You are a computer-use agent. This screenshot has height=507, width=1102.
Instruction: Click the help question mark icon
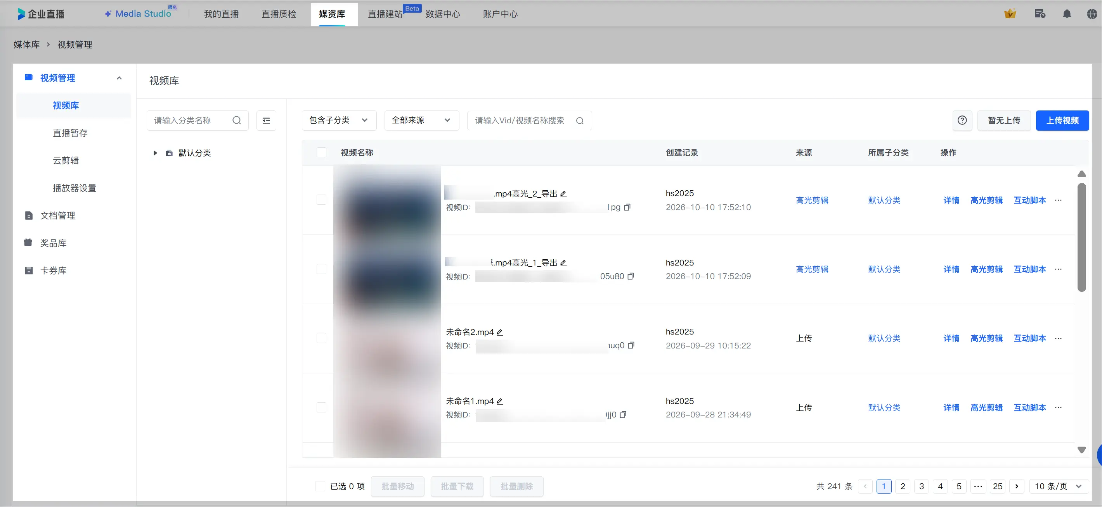click(962, 121)
